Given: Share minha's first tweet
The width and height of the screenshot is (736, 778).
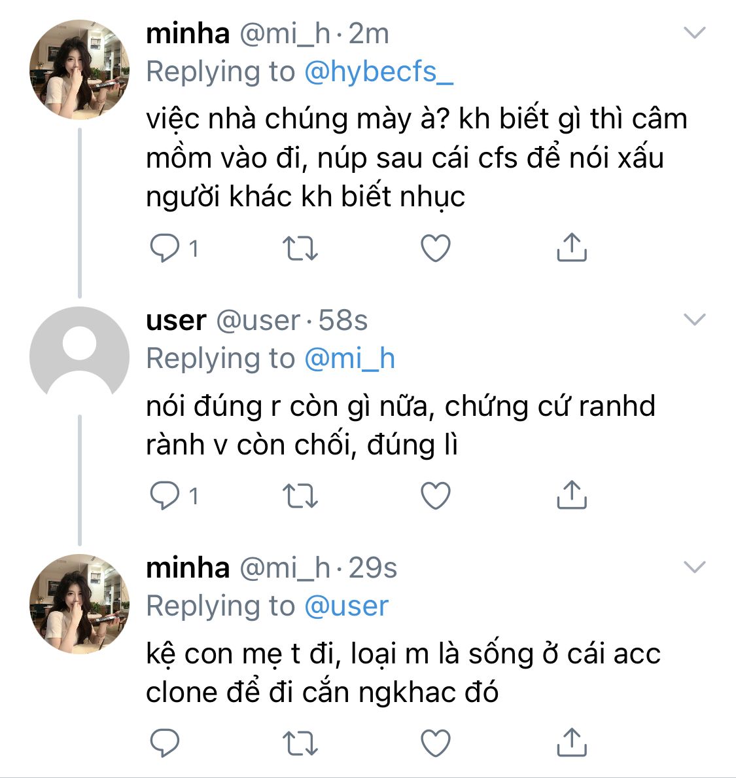Looking at the screenshot, I should click(x=571, y=248).
